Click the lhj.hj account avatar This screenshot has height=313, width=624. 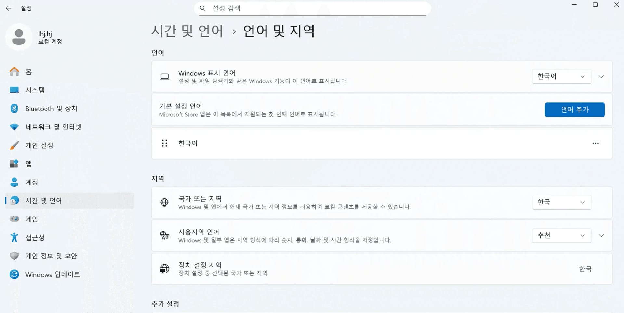pyautogui.click(x=19, y=37)
